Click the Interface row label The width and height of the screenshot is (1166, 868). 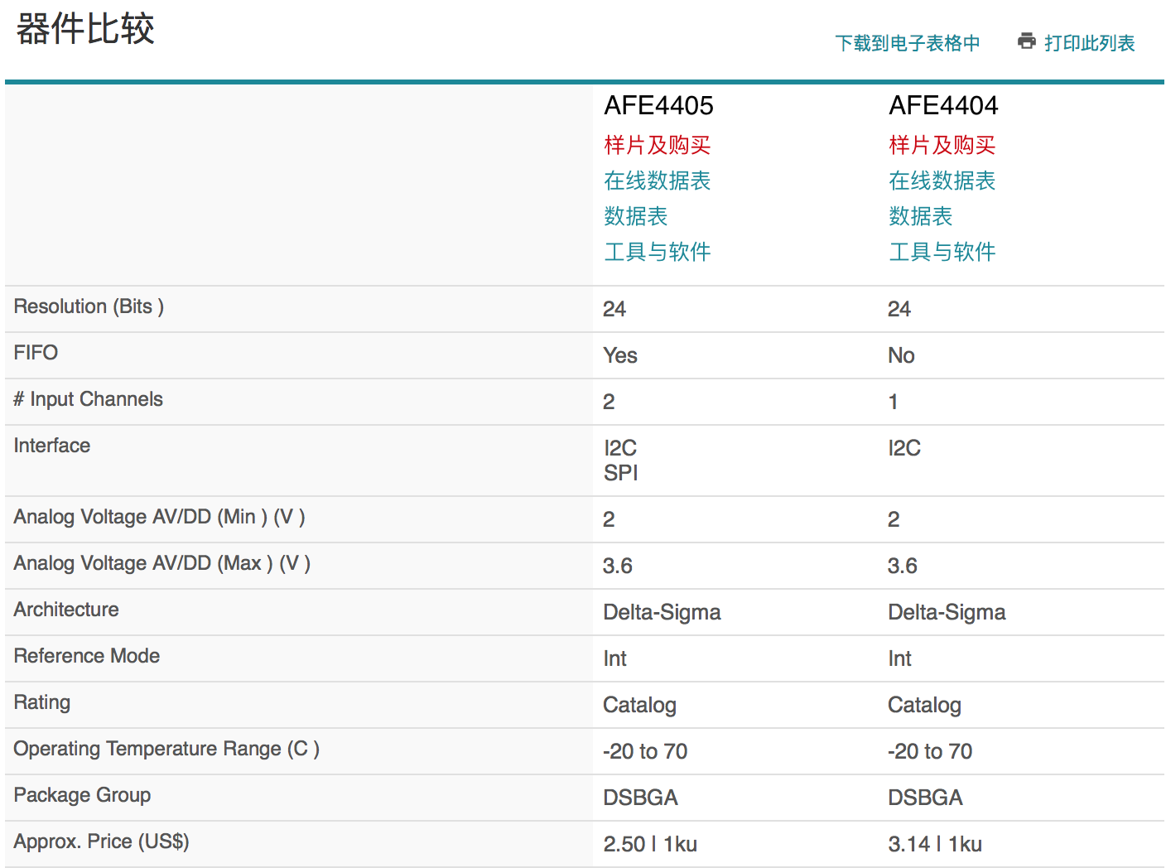click(x=52, y=446)
